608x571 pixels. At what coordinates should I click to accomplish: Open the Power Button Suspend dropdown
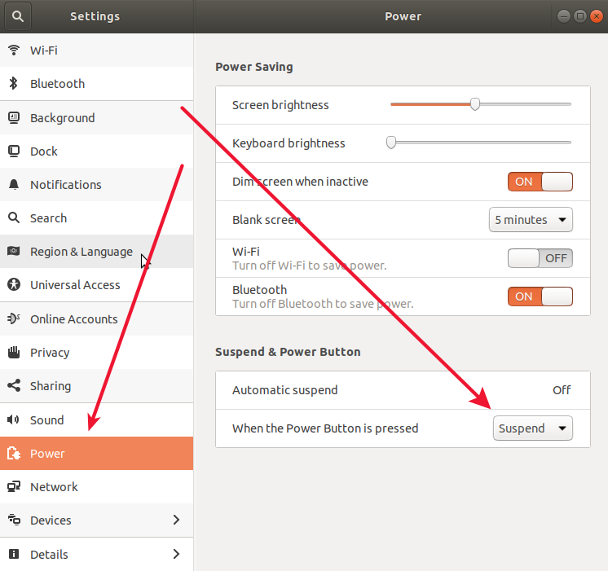tap(533, 428)
